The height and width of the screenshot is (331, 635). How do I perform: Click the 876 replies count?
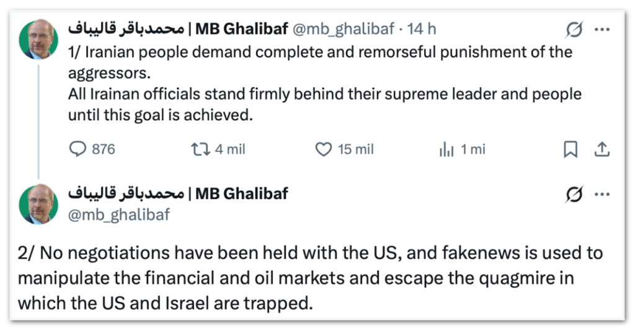click(x=103, y=149)
